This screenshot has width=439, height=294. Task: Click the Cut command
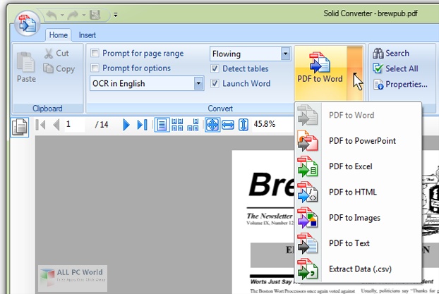(x=57, y=53)
